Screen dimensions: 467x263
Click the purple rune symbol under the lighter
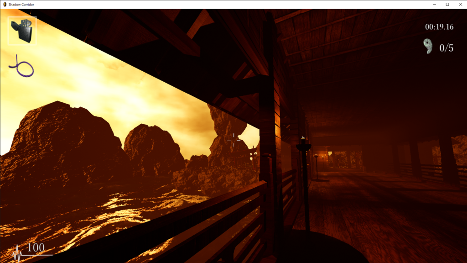(21, 67)
